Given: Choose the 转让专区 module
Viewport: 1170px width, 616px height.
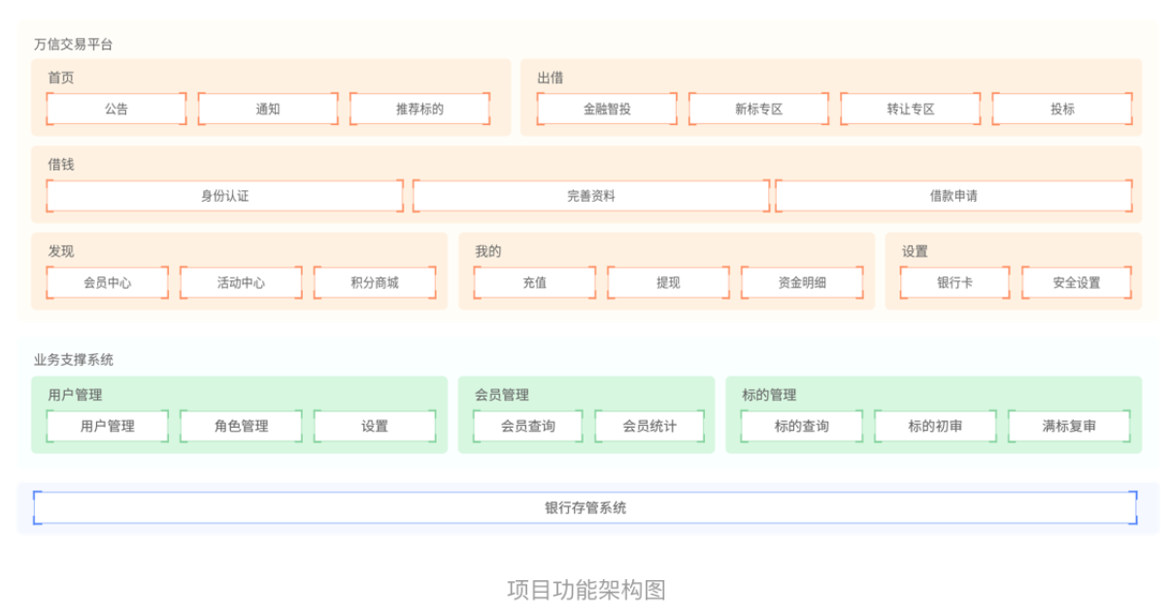Looking at the screenshot, I should click(910, 109).
